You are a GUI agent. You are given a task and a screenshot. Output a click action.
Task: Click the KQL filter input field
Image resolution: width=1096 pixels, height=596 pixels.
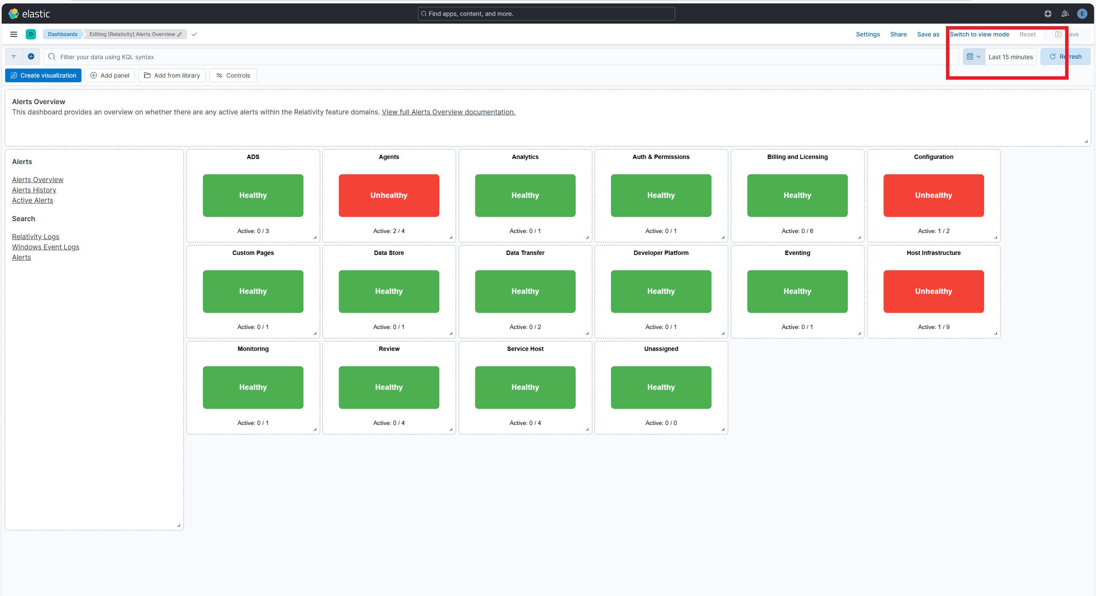pyautogui.click(x=497, y=57)
